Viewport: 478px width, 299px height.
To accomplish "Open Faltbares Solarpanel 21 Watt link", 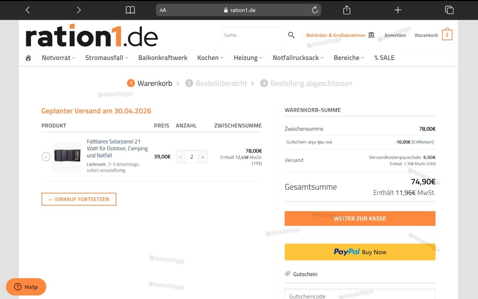I will pos(117,148).
